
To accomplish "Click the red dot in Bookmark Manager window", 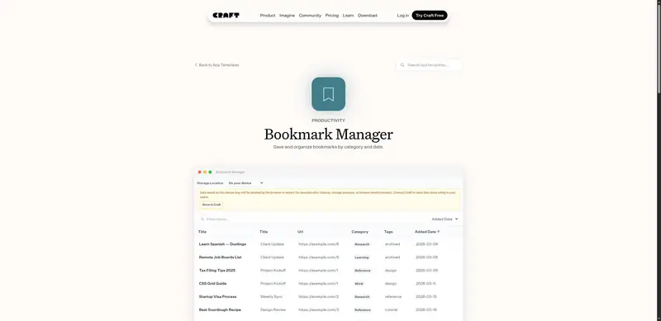I will coord(199,172).
